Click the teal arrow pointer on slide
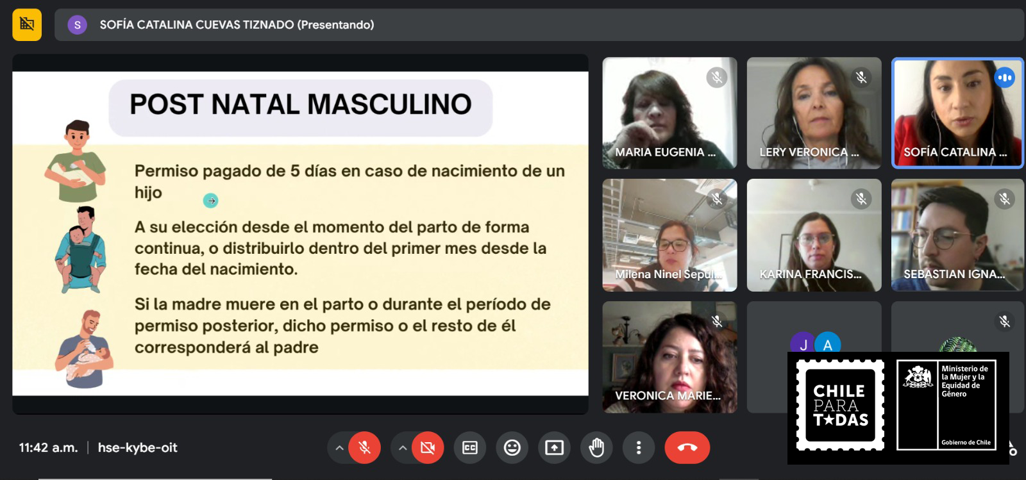Image resolution: width=1026 pixels, height=480 pixels. 210,201
